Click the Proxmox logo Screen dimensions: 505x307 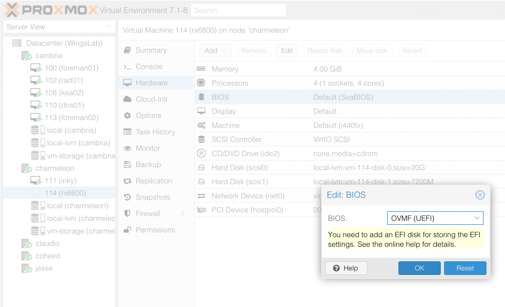(51, 10)
